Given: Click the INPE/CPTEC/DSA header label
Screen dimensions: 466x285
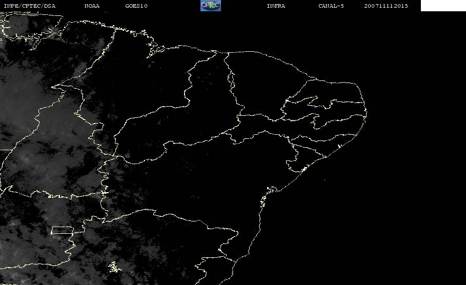Looking at the screenshot, I should (29, 6).
